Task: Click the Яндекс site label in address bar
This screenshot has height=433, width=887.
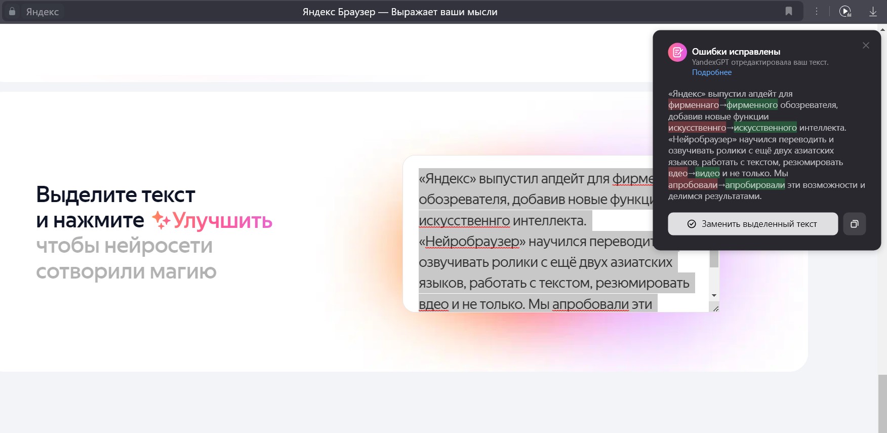Action: (43, 12)
